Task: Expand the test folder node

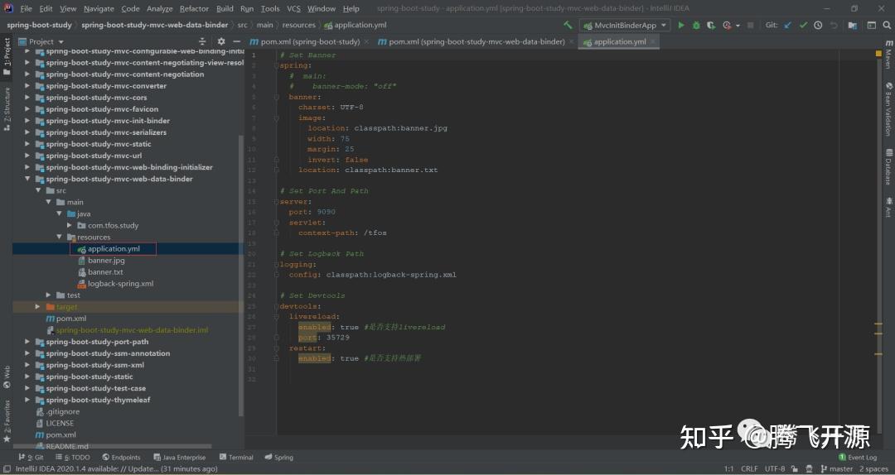Action: [x=49, y=295]
